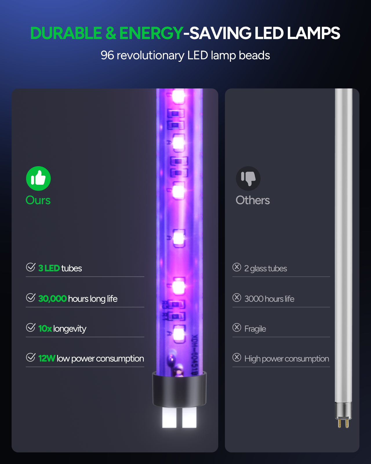Click the checkmark beside 30,000 hours long life
The width and height of the screenshot is (371, 464).
click(x=31, y=298)
